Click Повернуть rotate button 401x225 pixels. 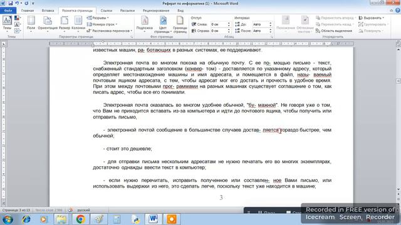click(x=371, y=31)
